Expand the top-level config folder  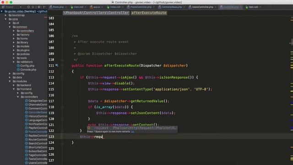click(x=10, y=73)
